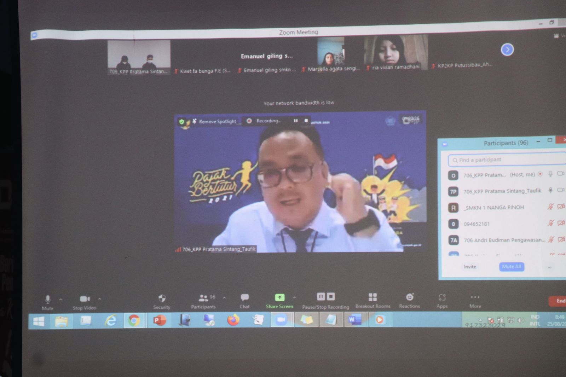566x377 pixels.
Task: Open Firefox from the Windows taskbar
Action: (233, 320)
